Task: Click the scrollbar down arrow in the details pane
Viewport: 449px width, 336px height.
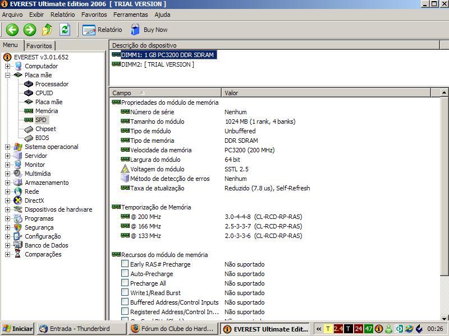Action: 444,318
